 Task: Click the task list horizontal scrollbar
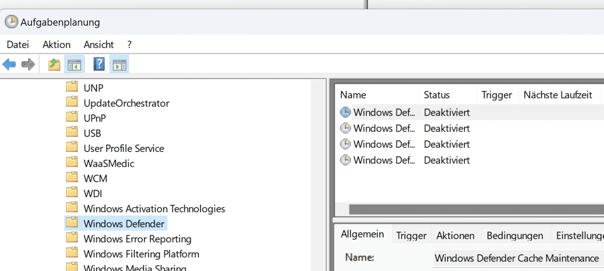tap(476, 209)
